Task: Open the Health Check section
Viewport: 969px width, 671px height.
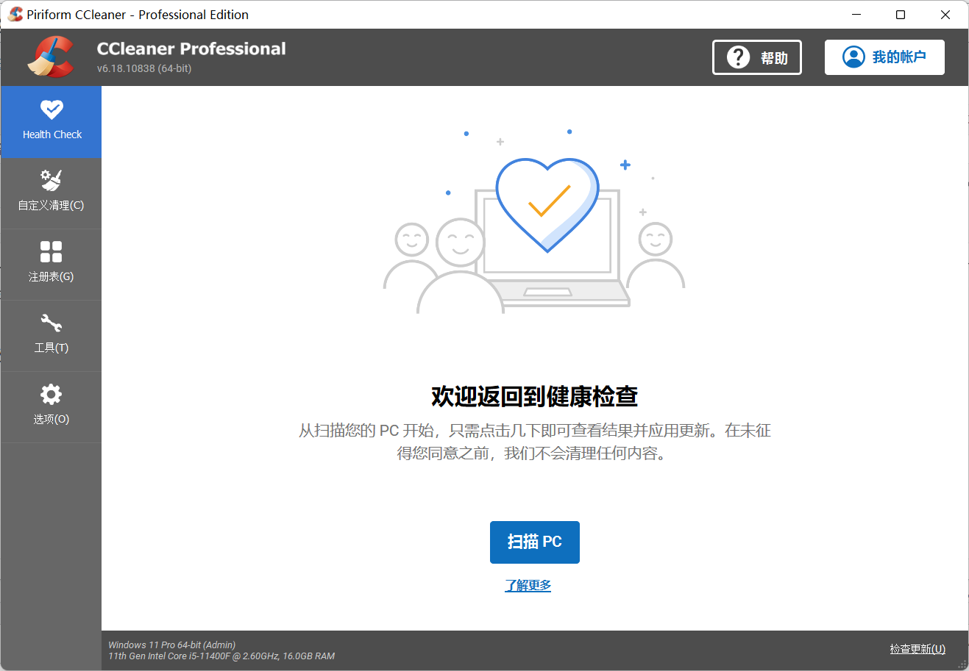Action: click(51, 122)
